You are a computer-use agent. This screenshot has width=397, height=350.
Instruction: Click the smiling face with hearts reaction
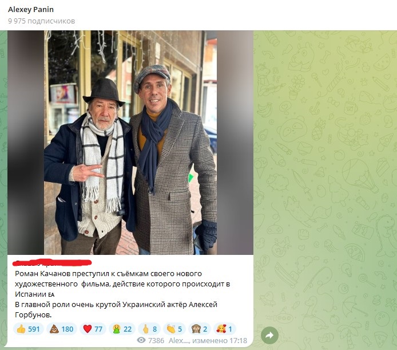point(225,329)
